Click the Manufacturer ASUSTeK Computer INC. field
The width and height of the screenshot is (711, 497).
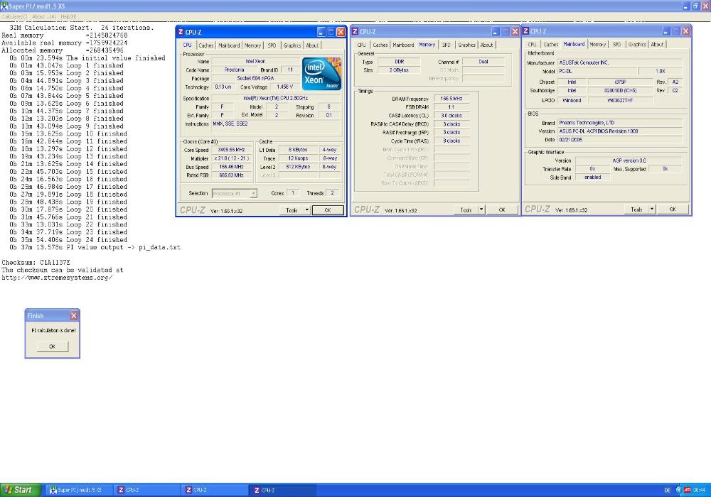click(620, 62)
